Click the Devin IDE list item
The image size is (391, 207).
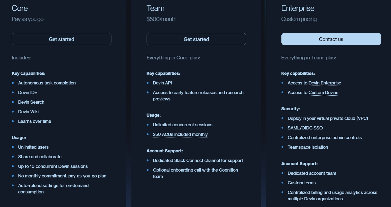[28, 92]
